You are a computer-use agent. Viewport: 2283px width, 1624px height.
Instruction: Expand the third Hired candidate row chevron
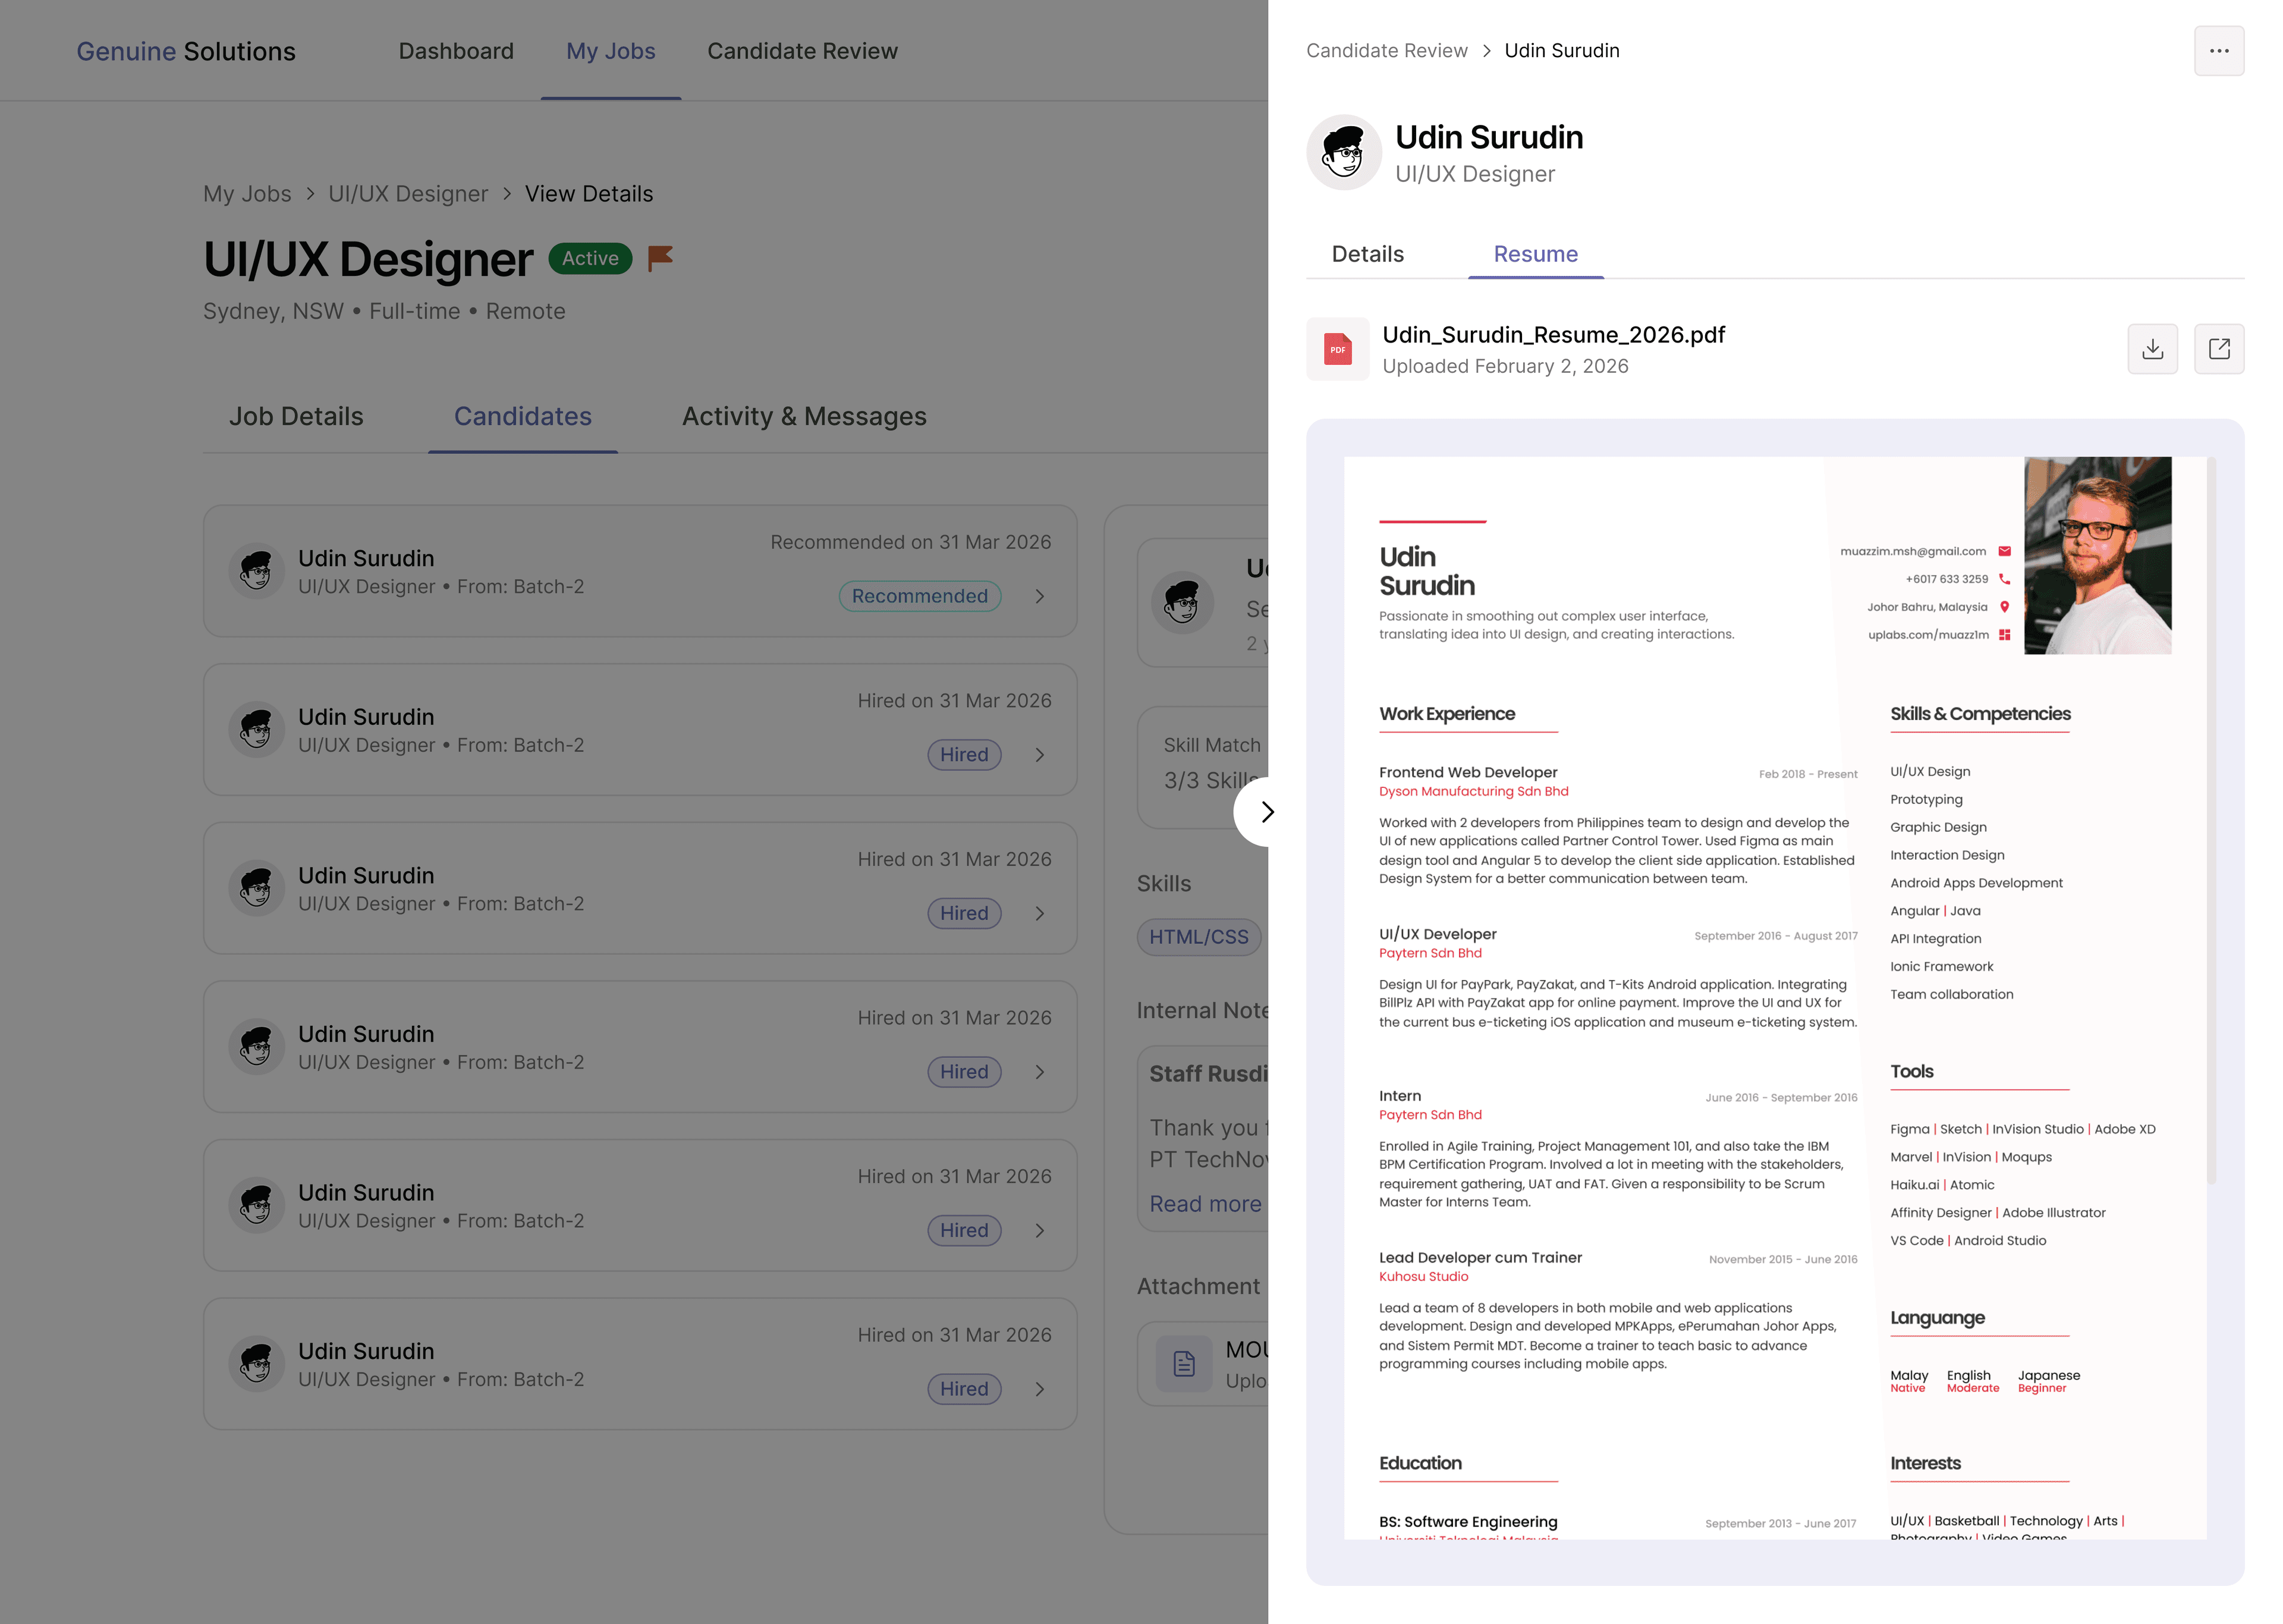tap(1040, 1072)
